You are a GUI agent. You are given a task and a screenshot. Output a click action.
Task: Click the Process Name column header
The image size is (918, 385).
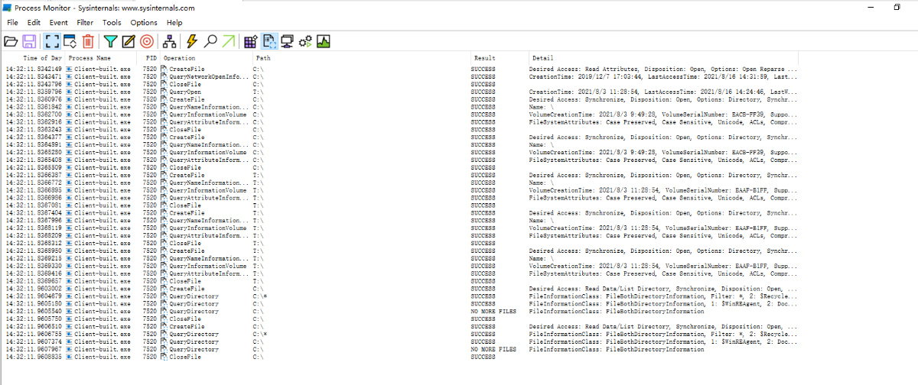click(90, 58)
